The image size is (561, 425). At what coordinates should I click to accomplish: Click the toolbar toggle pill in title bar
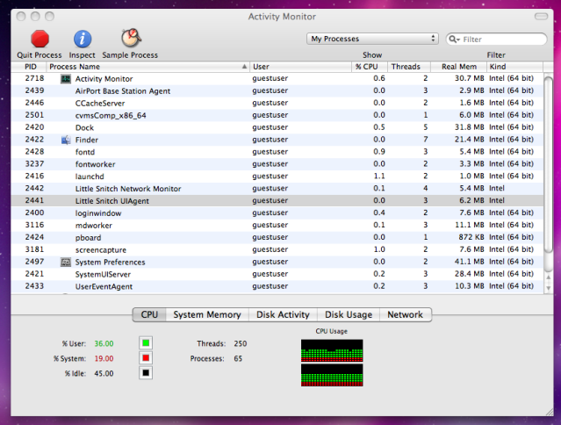541,17
